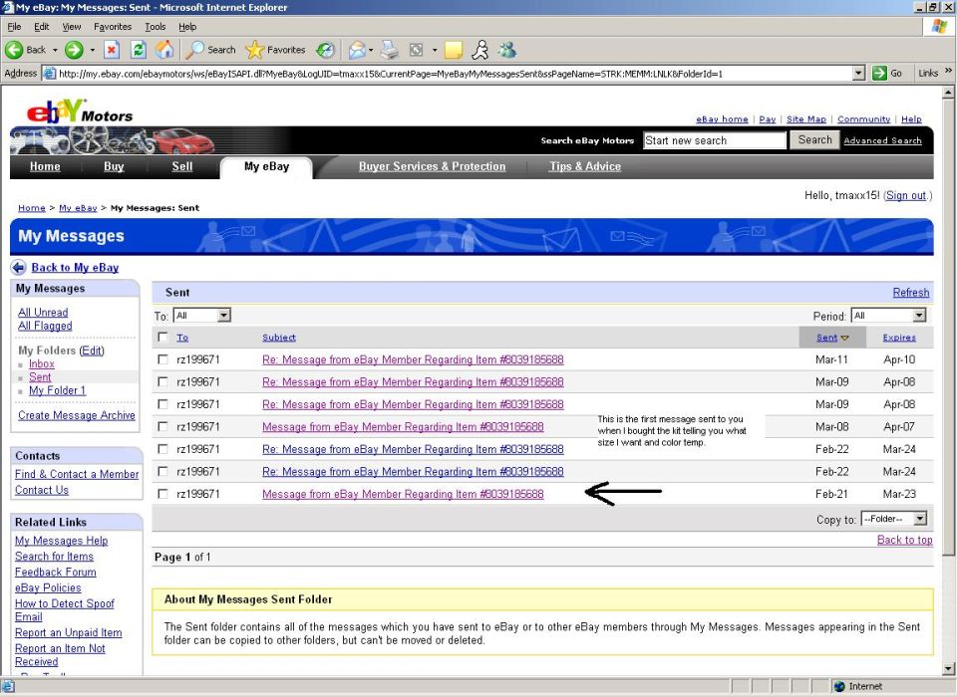Click the Start new search input field
957x697 pixels.
715,140
